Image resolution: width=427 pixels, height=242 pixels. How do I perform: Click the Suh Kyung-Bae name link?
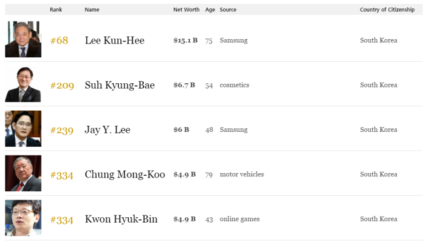[x=119, y=85]
